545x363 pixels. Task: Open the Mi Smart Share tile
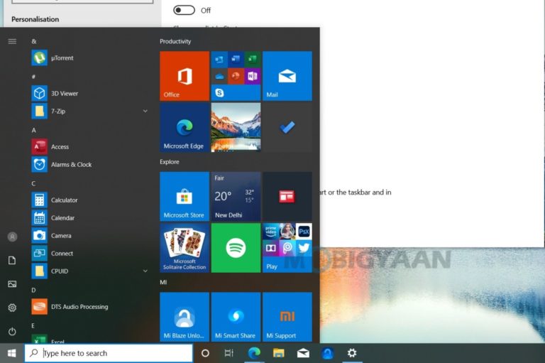236,317
